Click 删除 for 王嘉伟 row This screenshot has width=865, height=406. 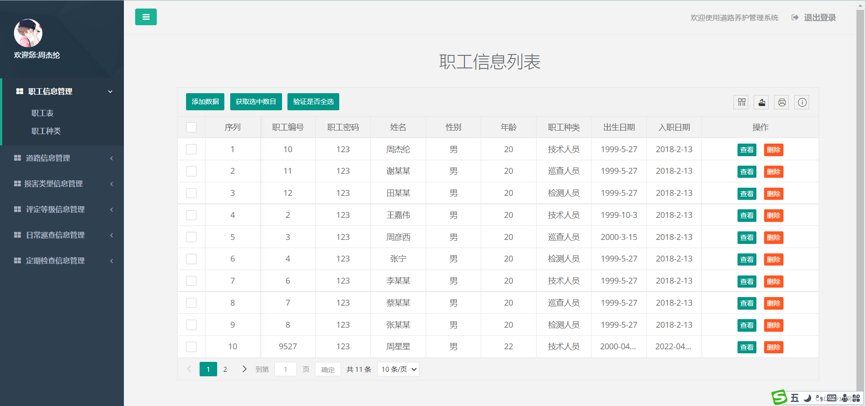click(x=774, y=216)
